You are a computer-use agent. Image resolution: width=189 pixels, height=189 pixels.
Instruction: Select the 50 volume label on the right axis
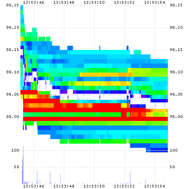pos(172,167)
